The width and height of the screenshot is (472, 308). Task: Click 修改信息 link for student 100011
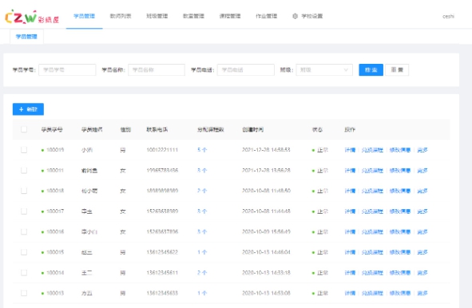click(x=400, y=170)
